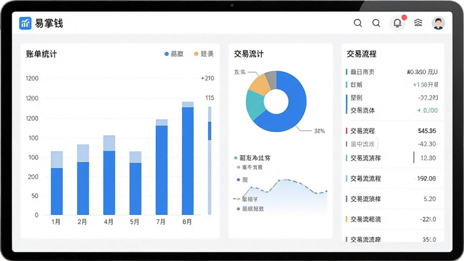Open the stacked layers icon in header
The image size is (464, 261).
[x=418, y=23]
